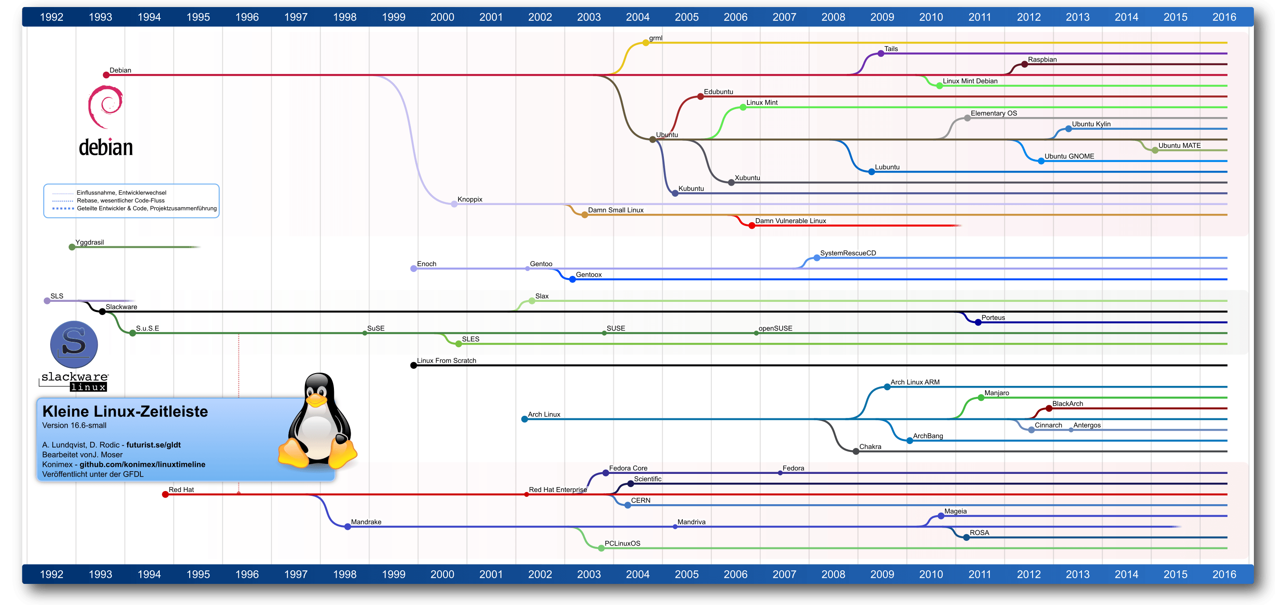Click the Damn Vulnerable Linux node
The image size is (1275, 605).
752,226
